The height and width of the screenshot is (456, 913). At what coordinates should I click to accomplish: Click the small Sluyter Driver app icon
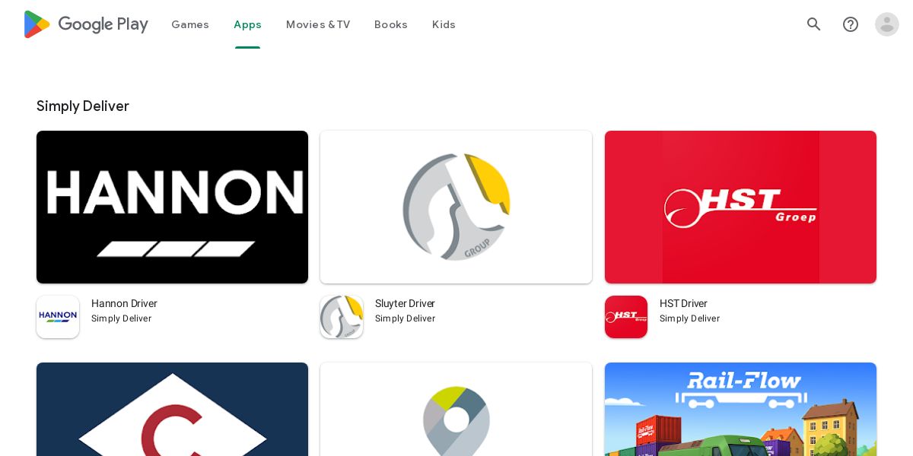[342, 317]
